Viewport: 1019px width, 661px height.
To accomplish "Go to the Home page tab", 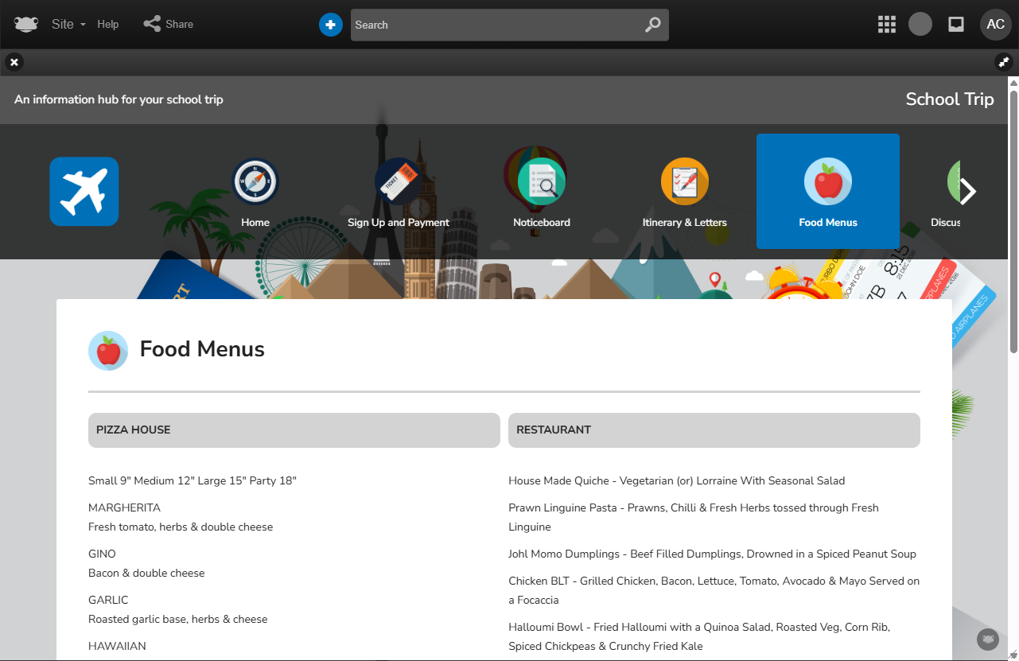I will point(255,192).
